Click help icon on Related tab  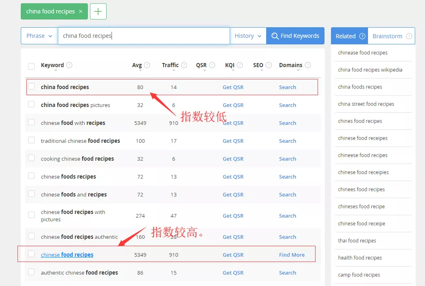coord(362,36)
